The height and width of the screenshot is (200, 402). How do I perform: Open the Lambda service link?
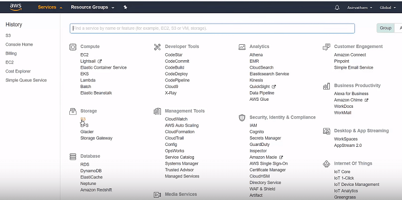point(88,80)
